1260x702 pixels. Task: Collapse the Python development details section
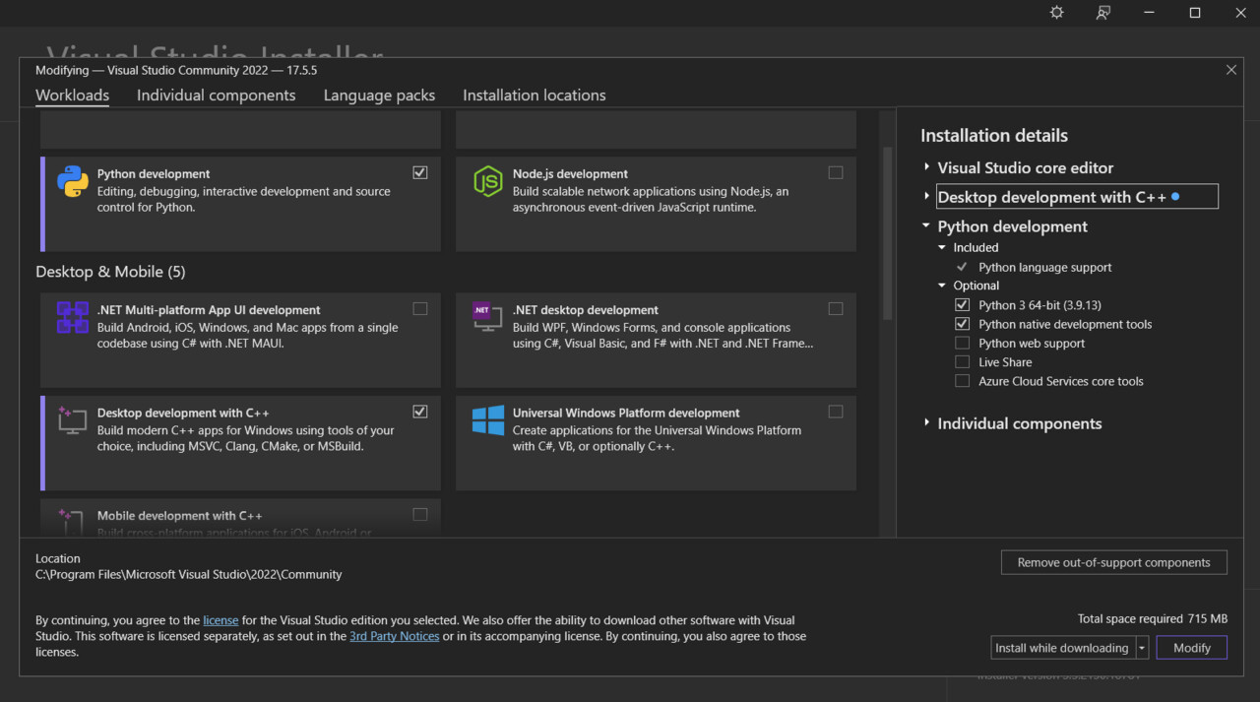tap(926, 226)
